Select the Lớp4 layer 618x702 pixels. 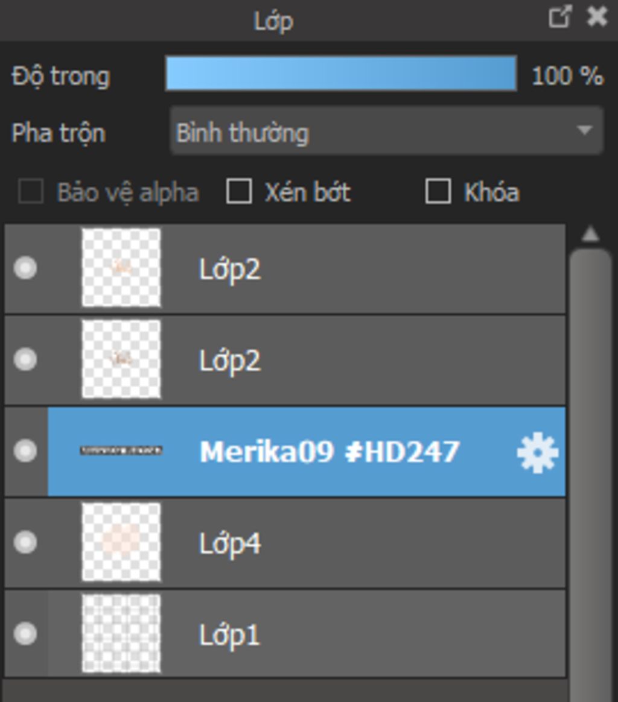coord(285,543)
